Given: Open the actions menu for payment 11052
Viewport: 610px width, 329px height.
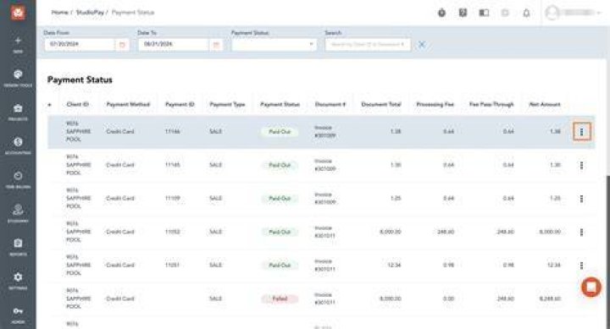Looking at the screenshot, I should tap(581, 233).
